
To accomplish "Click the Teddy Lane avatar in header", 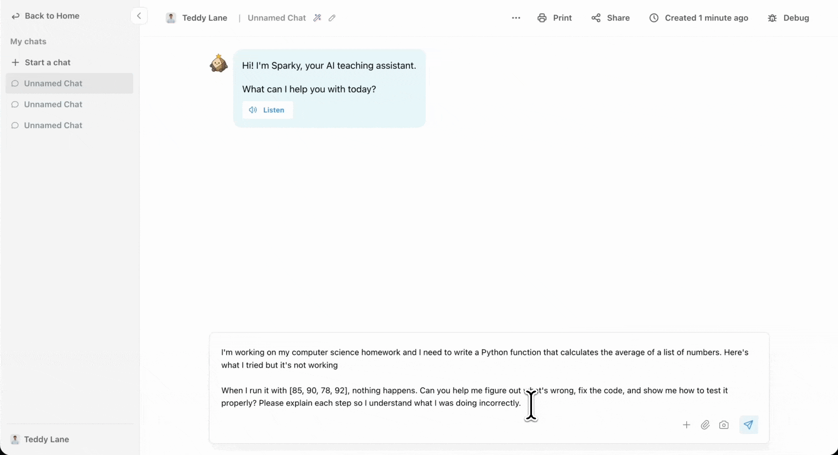I will point(171,18).
